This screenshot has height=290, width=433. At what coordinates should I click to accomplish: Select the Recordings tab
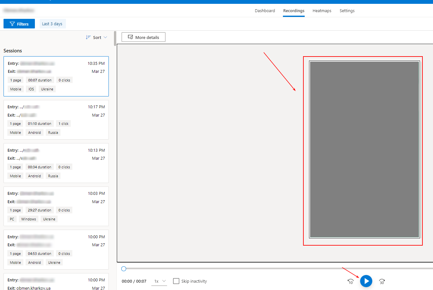pyautogui.click(x=294, y=11)
